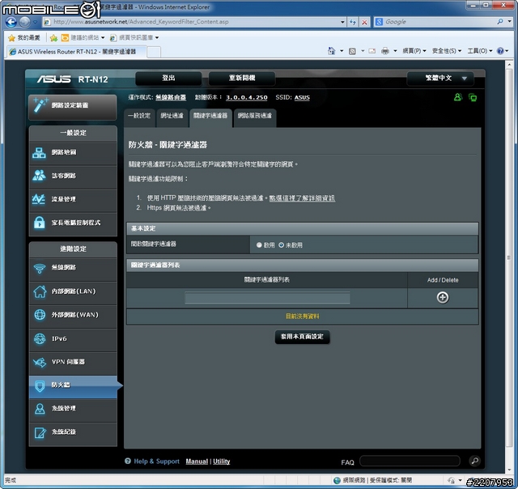The width and height of the screenshot is (518, 489).
Task: Open the LAN house icon item
Action: [73, 291]
